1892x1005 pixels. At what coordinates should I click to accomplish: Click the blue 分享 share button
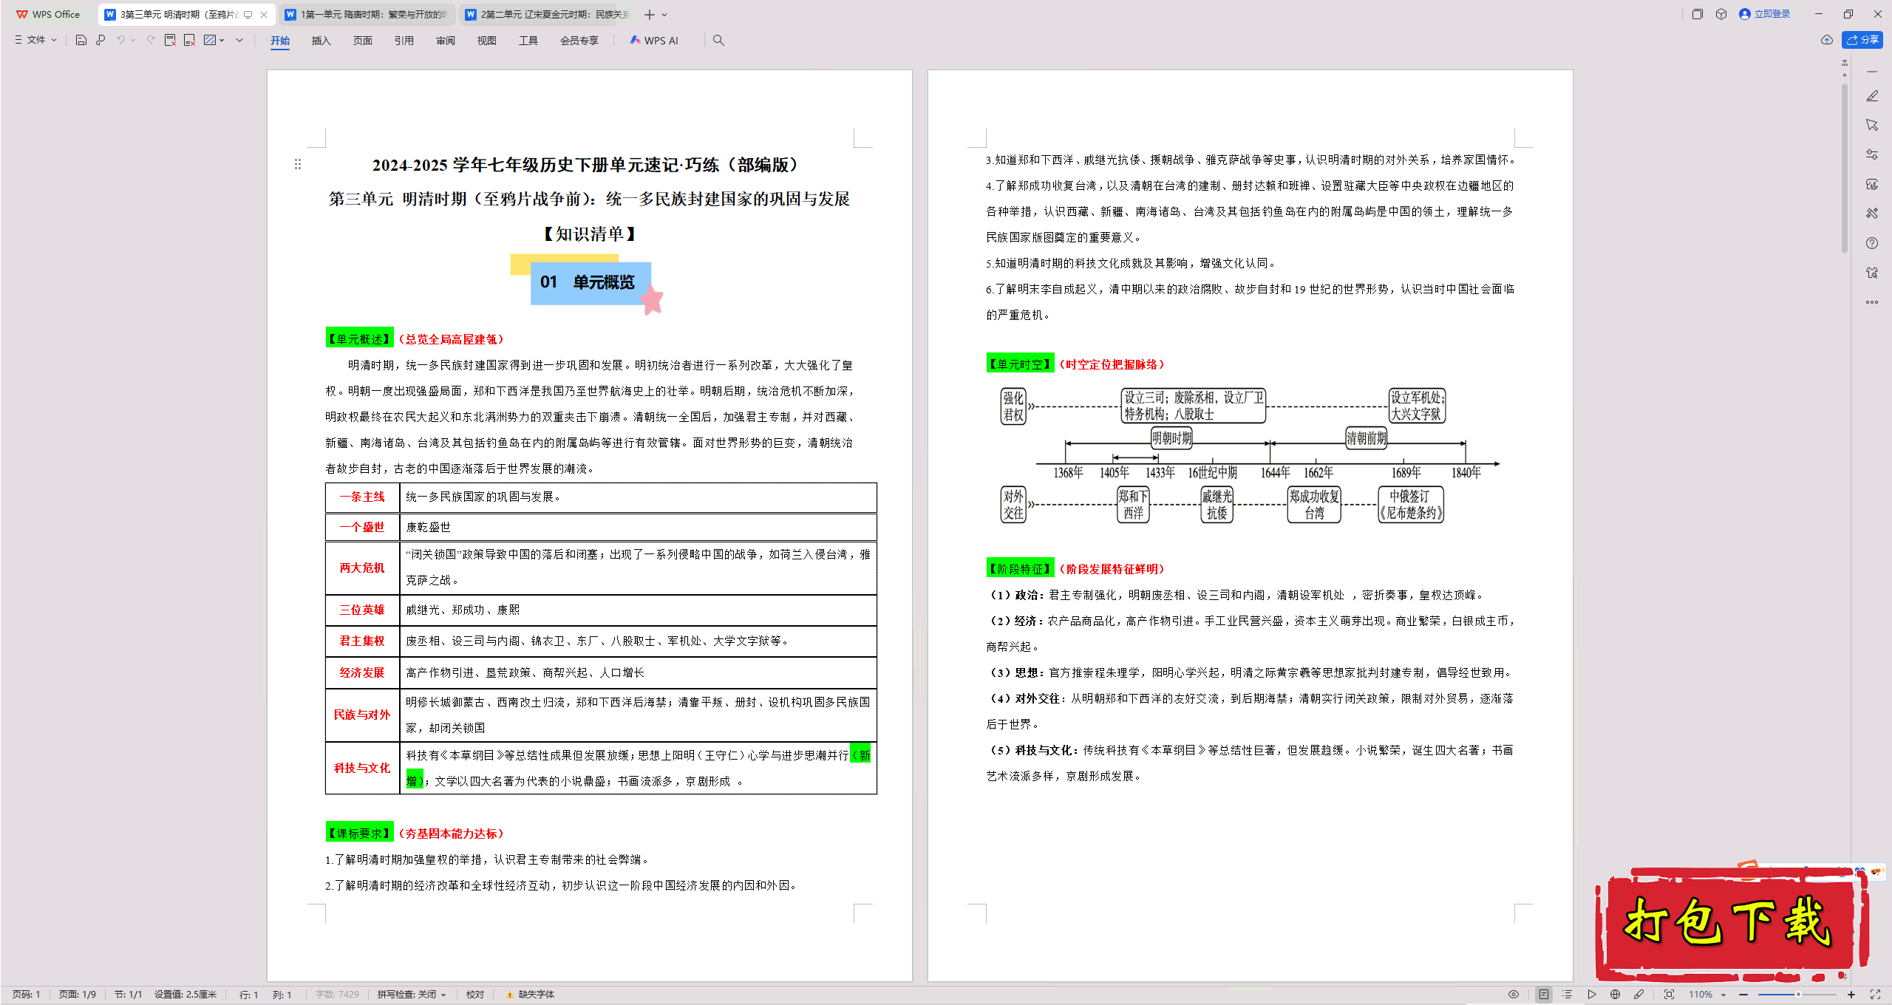point(1862,40)
